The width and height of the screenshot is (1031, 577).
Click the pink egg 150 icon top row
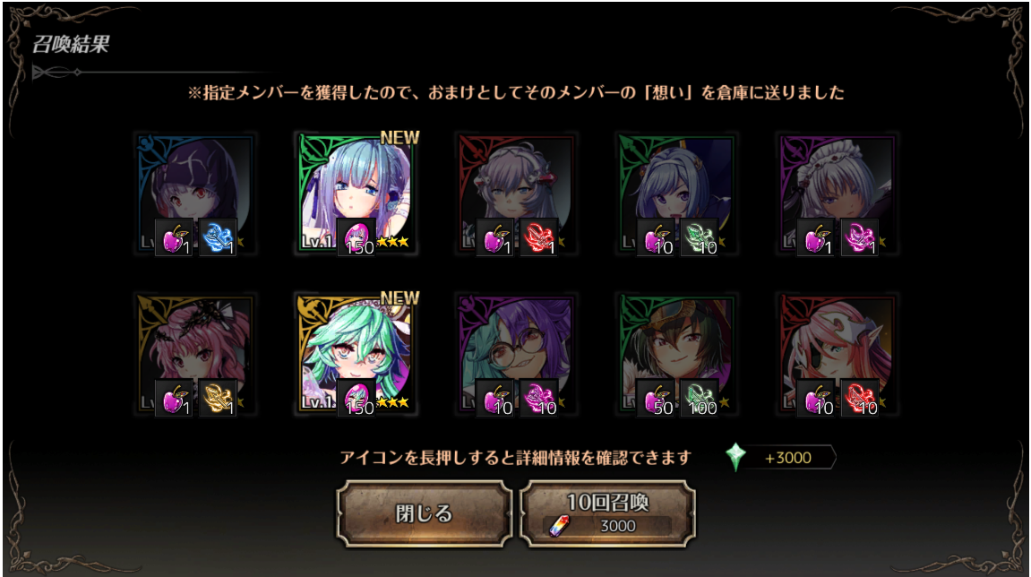(356, 237)
